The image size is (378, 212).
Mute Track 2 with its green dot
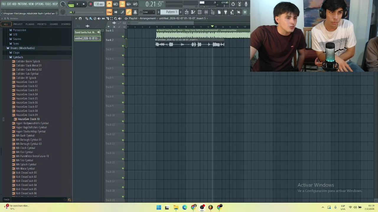tap(123, 46)
